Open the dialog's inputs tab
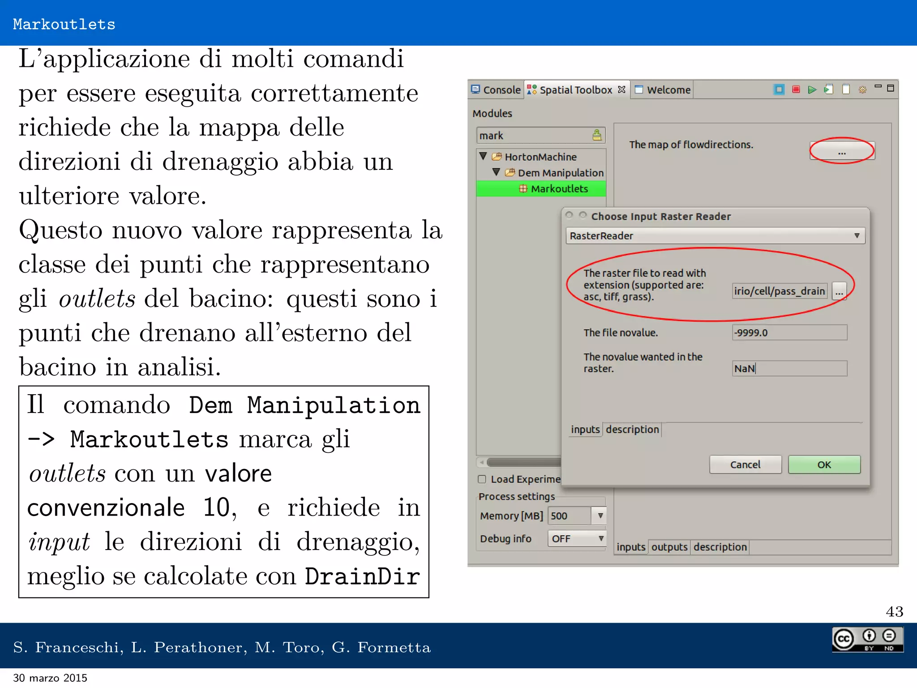Image resolution: width=917 pixels, height=688 pixels. [x=585, y=429]
